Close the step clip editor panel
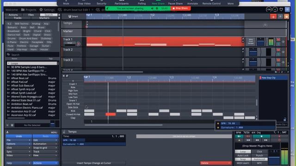 (64, 76)
